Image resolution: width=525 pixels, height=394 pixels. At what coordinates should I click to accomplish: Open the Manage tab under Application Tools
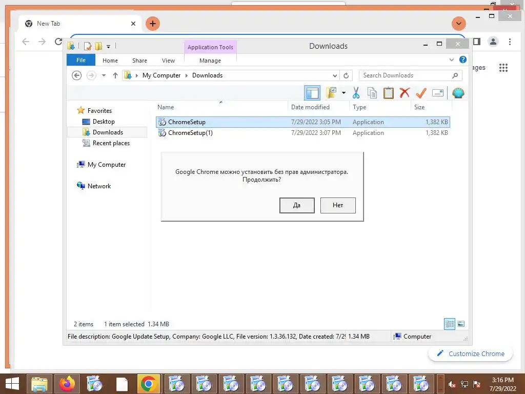click(210, 61)
